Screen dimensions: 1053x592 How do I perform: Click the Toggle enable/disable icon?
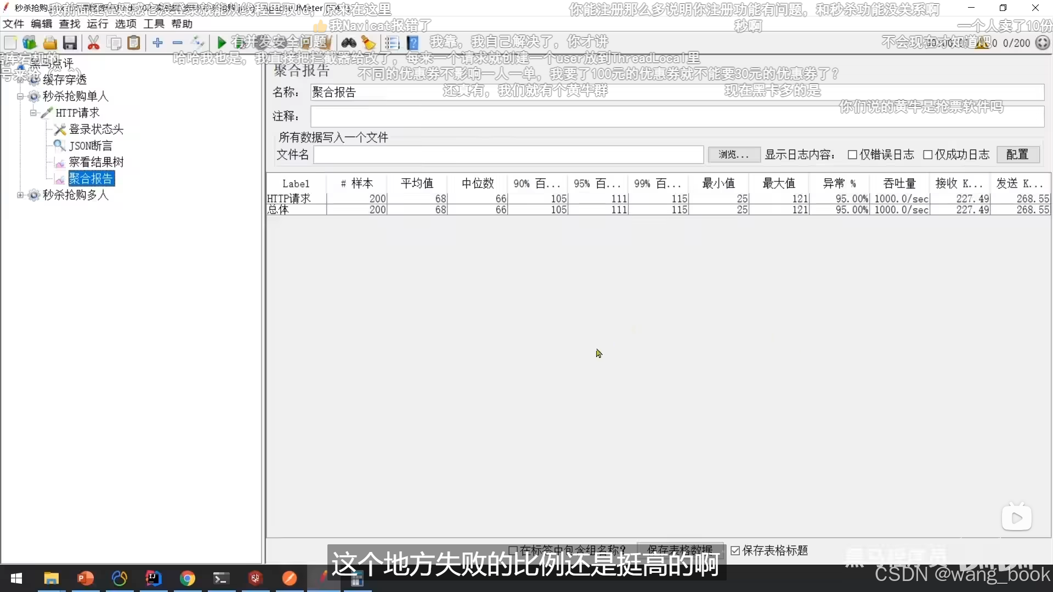(x=197, y=43)
